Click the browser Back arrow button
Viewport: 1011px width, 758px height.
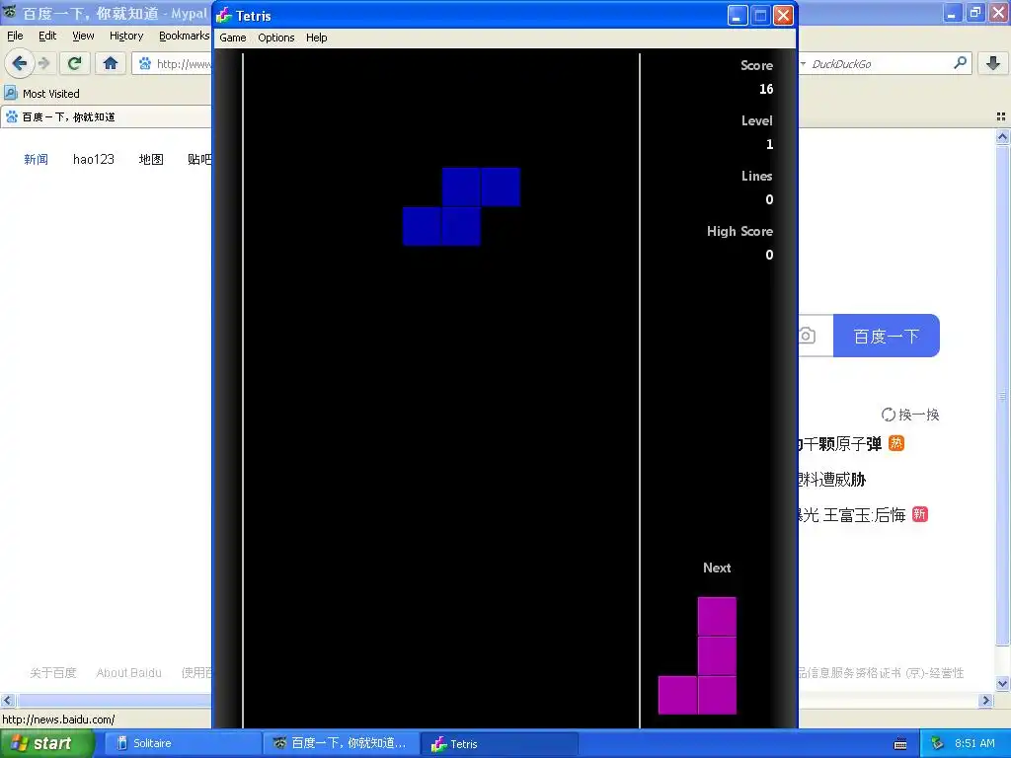20,63
